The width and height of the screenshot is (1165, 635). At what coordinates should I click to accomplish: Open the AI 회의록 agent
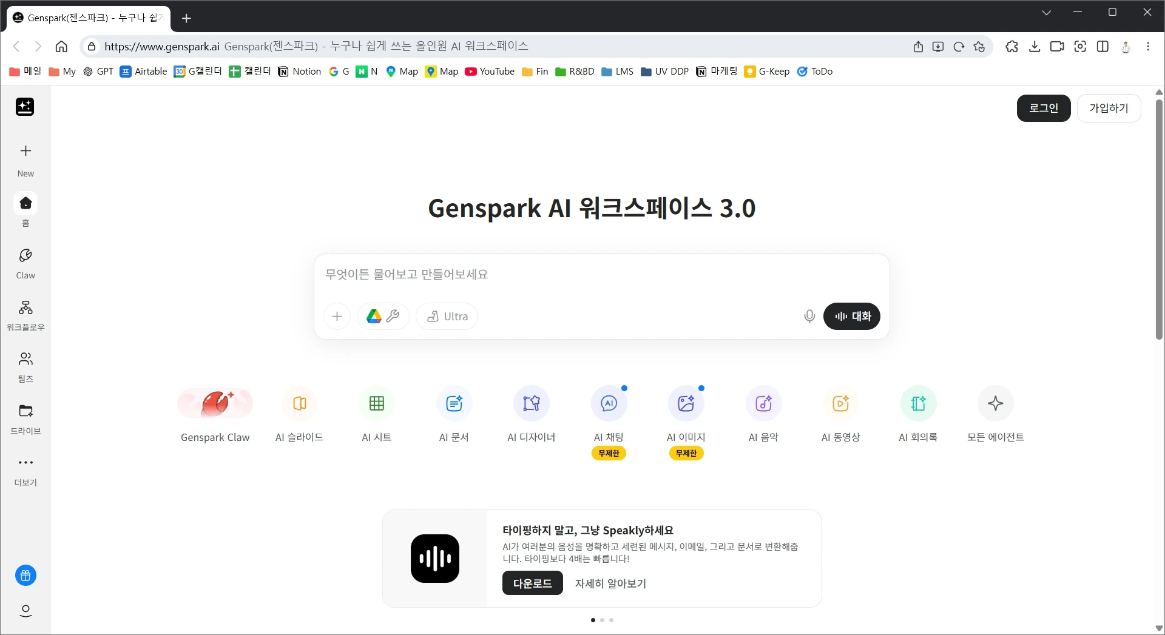918,415
